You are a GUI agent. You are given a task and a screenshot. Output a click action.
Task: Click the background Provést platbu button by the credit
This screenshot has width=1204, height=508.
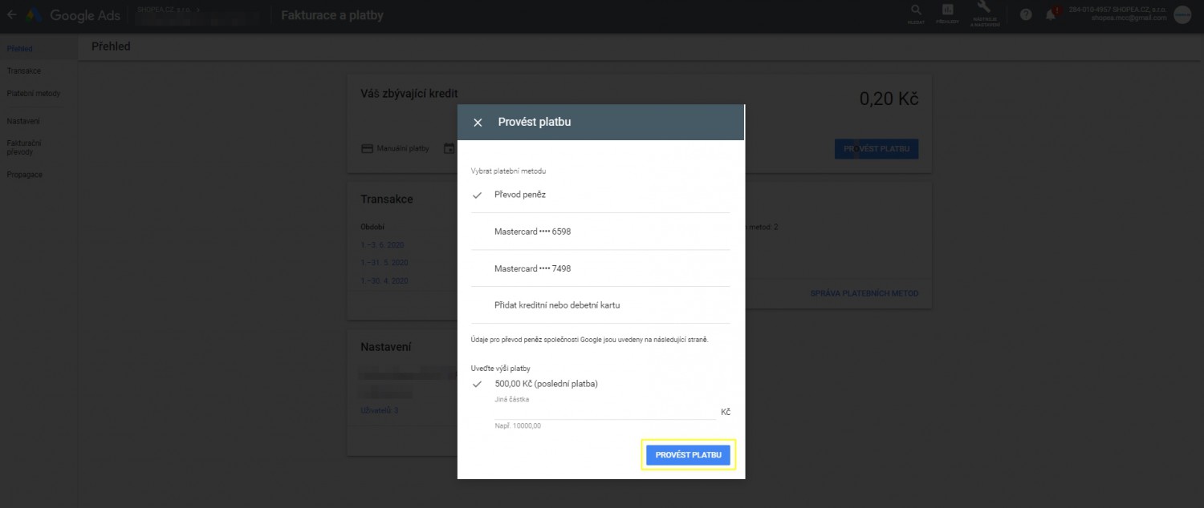pos(877,149)
